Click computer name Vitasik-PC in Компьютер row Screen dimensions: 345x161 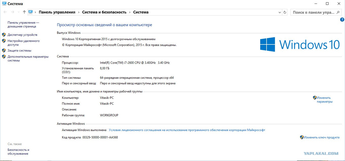pos(107,98)
